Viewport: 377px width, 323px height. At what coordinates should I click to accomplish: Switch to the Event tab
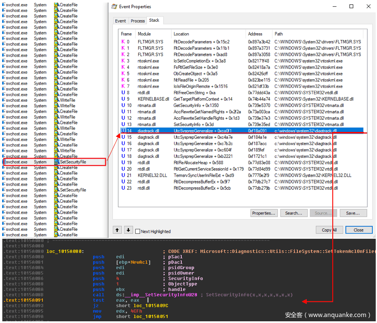(x=120, y=21)
